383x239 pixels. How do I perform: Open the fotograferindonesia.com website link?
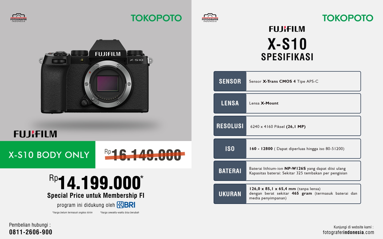348,232
